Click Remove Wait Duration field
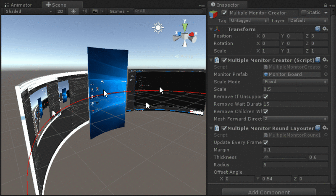Screen dimensions: 336x196 pyautogui.click(x=295, y=104)
